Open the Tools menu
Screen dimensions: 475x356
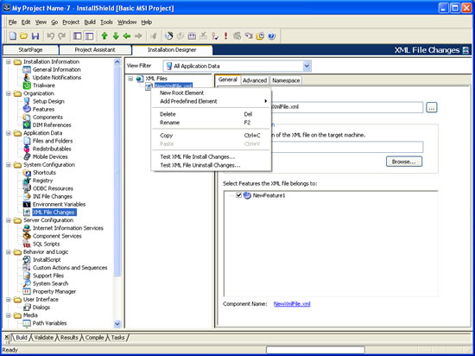106,22
